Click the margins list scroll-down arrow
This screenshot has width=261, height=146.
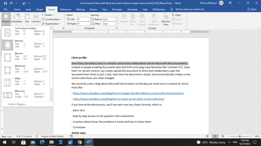[51, 100]
